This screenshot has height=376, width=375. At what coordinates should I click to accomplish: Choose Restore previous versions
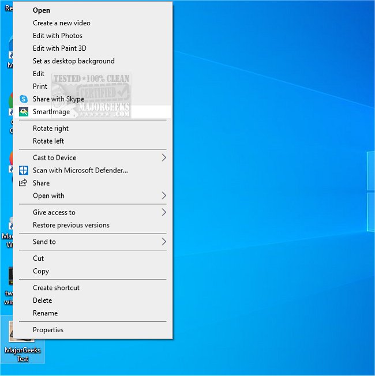[93, 225]
